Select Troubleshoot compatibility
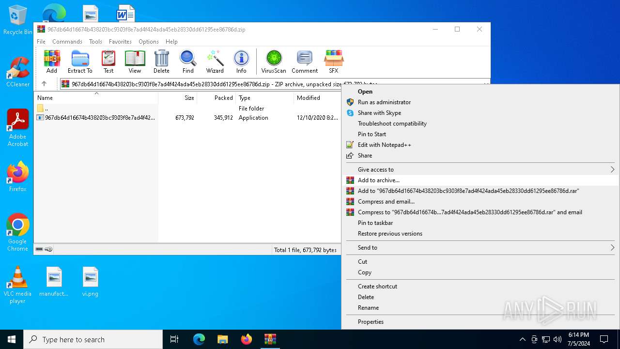 click(x=480, y=123)
